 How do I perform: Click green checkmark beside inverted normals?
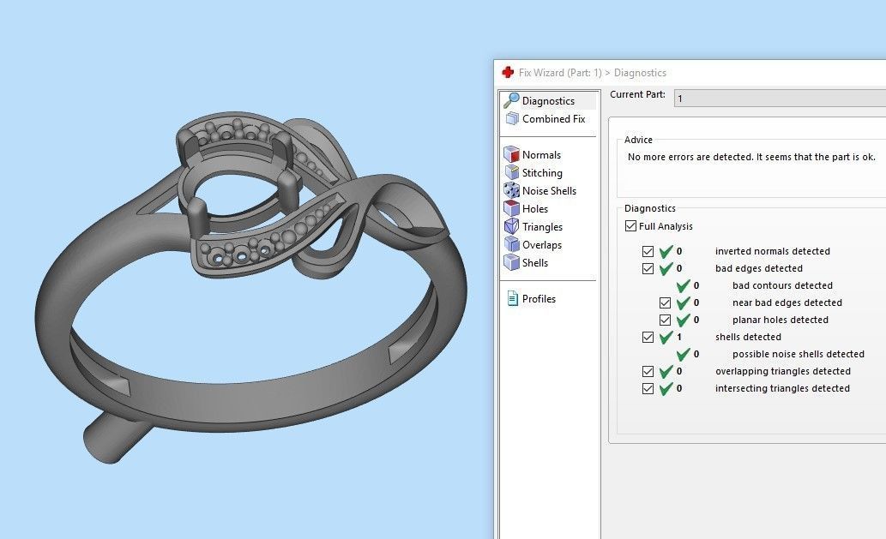click(666, 251)
